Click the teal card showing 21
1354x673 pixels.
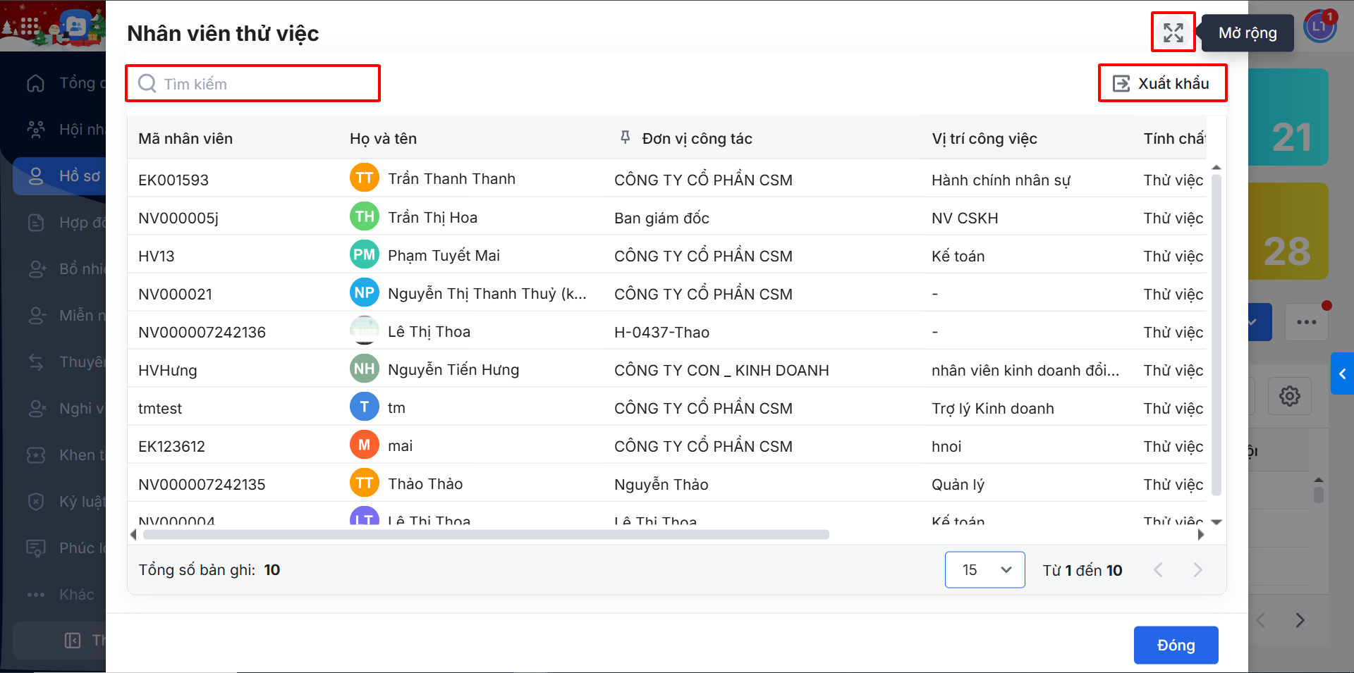[x=1288, y=117]
